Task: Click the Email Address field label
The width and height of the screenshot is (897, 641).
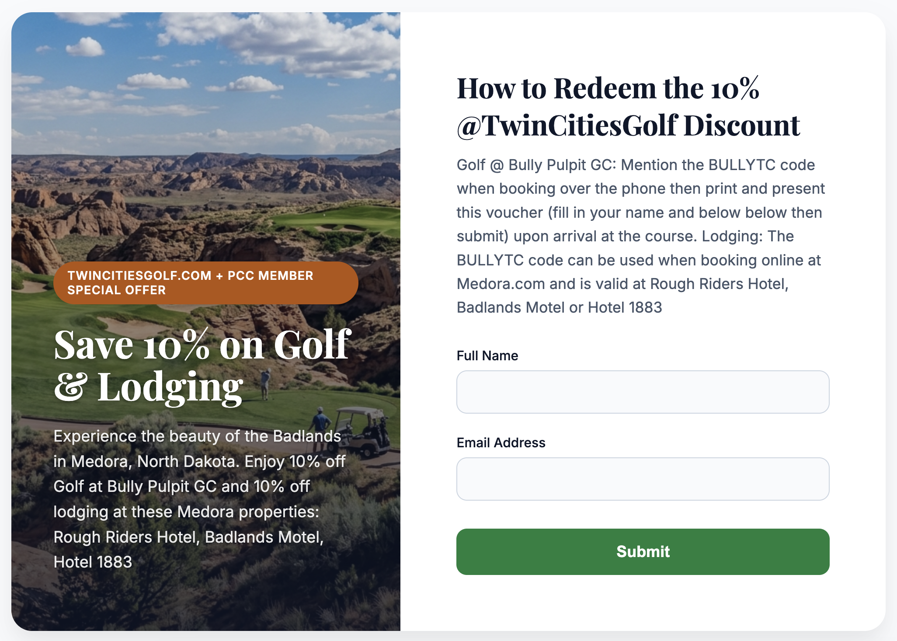Action: [x=501, y=442]
